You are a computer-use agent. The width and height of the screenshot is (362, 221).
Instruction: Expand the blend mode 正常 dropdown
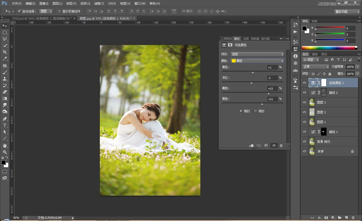315,67
